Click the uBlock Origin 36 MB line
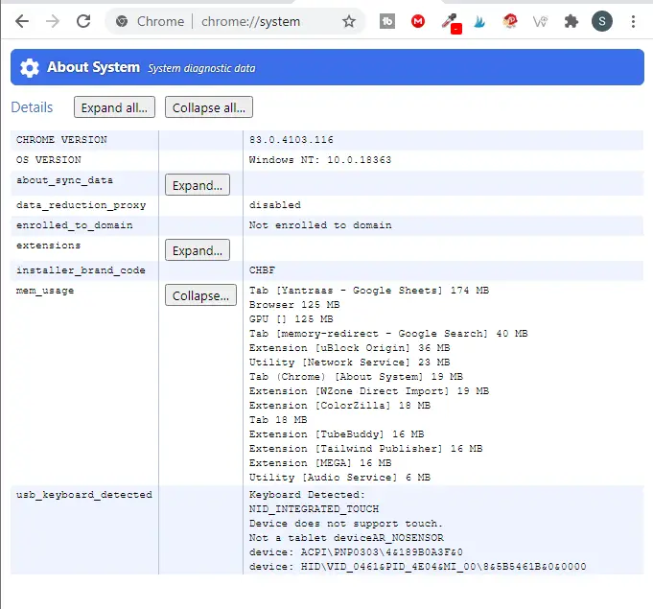This screenshot has width=653, height=609. tap(349, 348)
